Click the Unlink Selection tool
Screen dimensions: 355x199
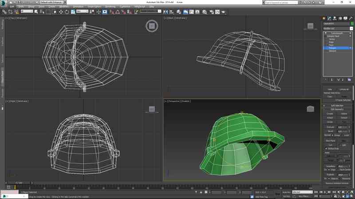pyautogui.click(x=10, y=12)
